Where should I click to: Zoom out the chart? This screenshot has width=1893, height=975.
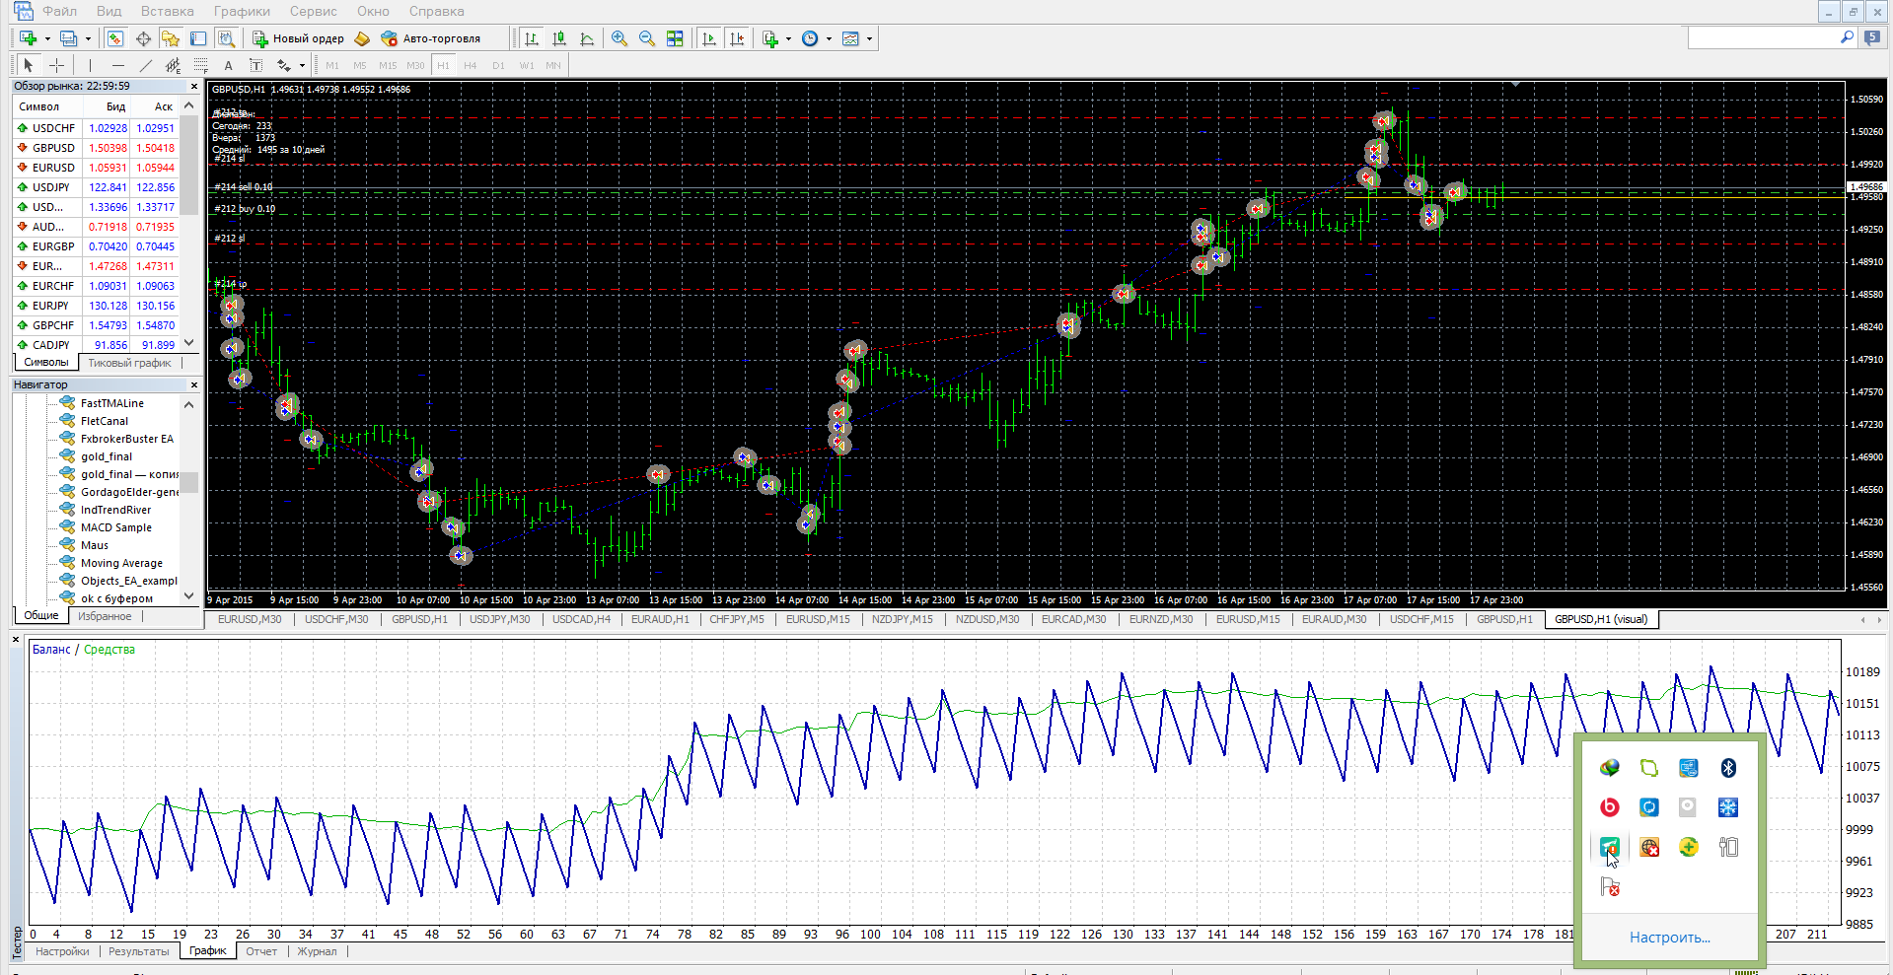pyautogui.click(x=647, y=38)
